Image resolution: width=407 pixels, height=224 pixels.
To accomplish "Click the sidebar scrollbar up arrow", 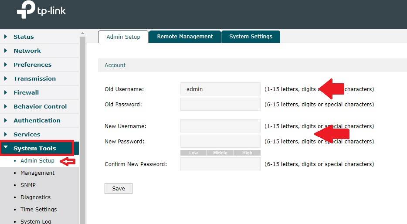I will coord(82,33).
